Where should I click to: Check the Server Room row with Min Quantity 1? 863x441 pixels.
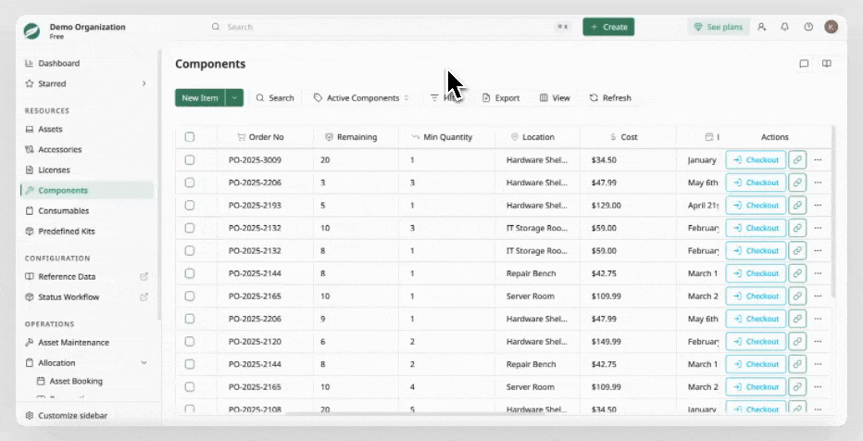click(190, 296)
